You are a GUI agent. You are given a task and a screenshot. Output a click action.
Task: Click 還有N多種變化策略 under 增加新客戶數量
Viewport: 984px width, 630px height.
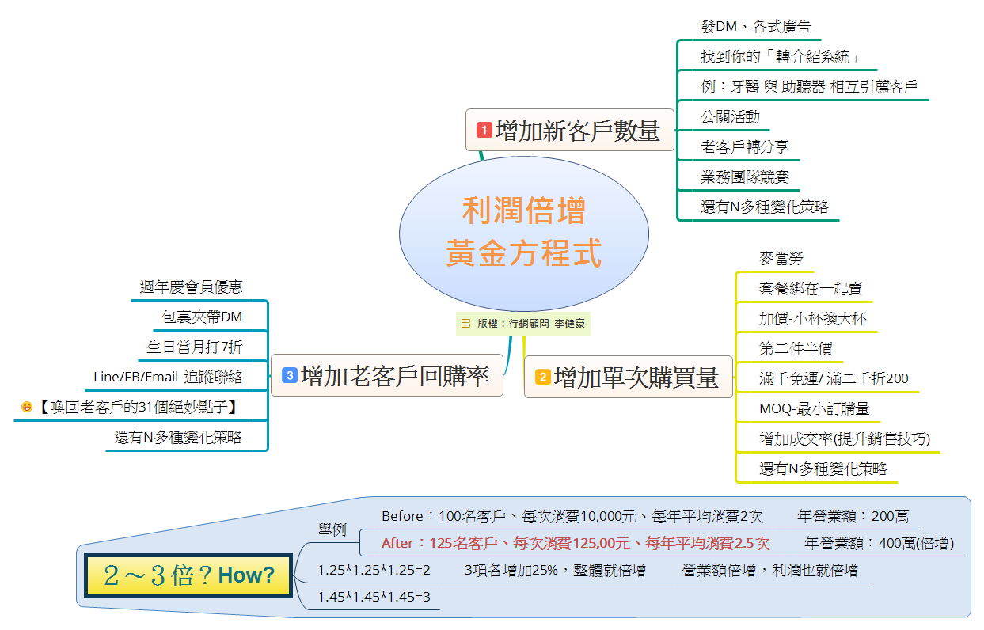coord(765,207)
